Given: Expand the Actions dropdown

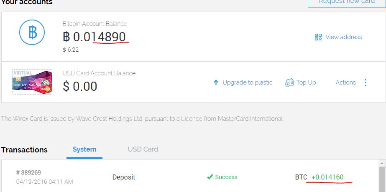Looking at the screenshot, I should 345,82.
